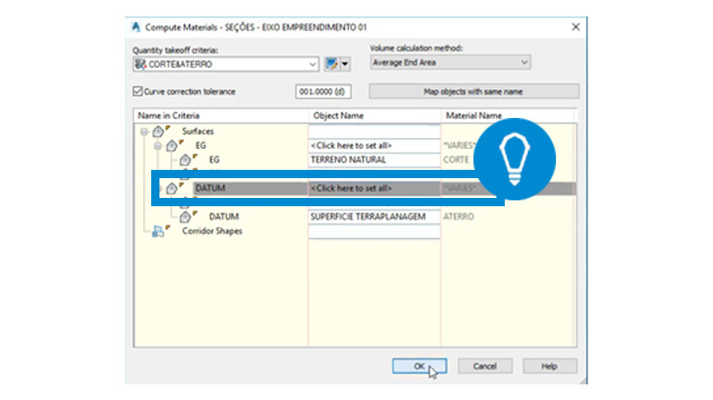Click the Cancel button
713x400 pixels.
pyautogui.click(x=485, y=366)
